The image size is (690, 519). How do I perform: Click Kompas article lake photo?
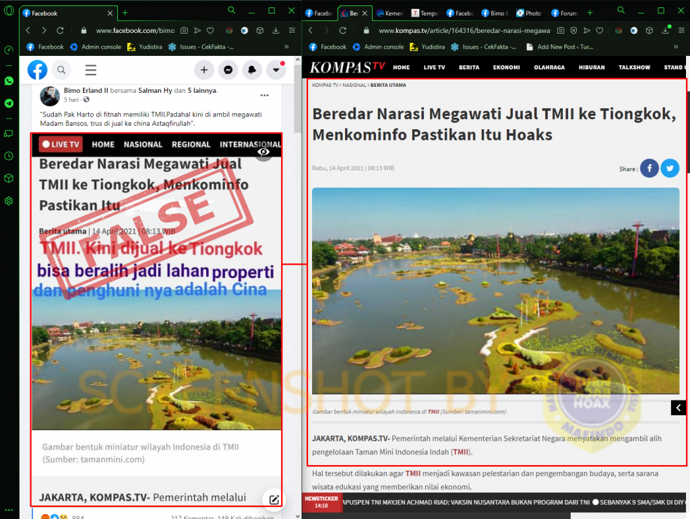click(495, 291)
